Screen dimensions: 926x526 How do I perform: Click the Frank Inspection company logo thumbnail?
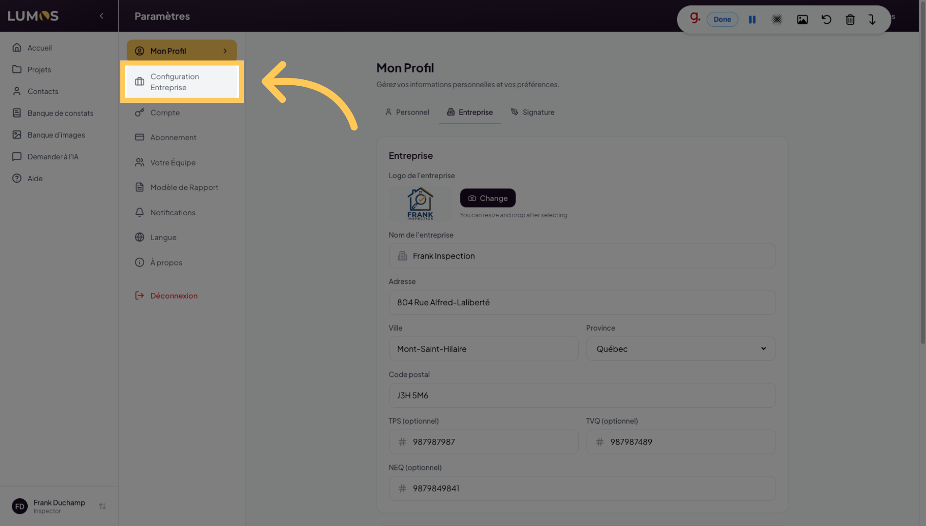(x=420, y=204)
